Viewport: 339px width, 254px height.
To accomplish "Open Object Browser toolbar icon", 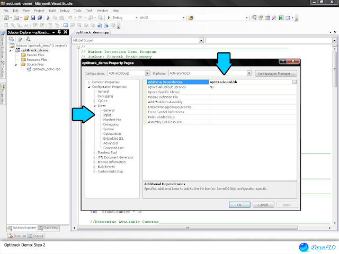I will pyautogui.click(x=267, y=17).
